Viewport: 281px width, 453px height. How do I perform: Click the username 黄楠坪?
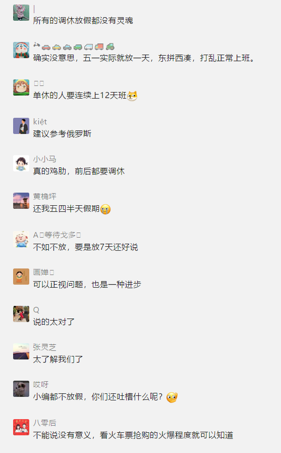45,197
